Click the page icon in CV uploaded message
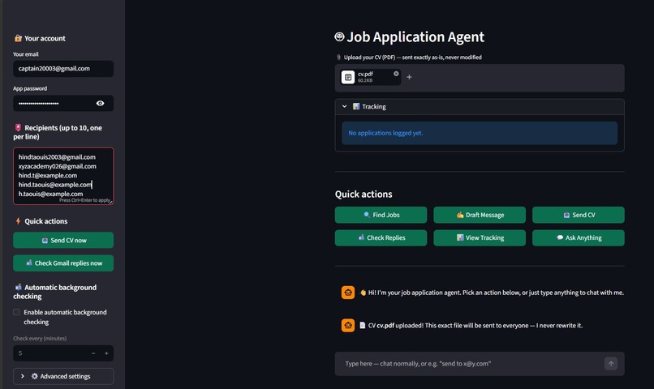This screenshot has height=389, width=654. click(x=363, y=325)
